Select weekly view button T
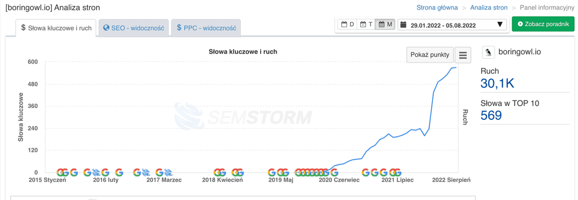The height and width of the screenshot is (200, 578). pos(366,25)
